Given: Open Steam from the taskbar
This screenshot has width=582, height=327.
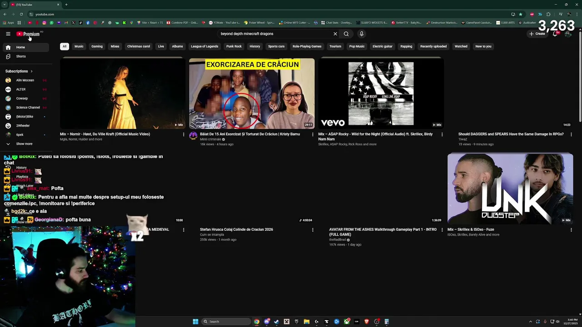Looking at the screenshot, I should tap(276, 322).
